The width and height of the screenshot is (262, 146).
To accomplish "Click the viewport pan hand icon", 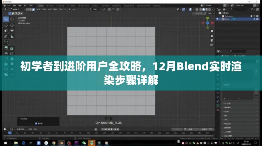I will pos(212,36).
